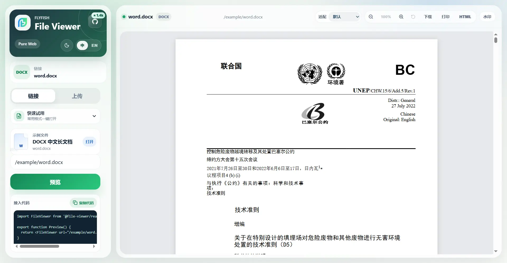Click the 环境署 UNEP logo
507x263 pixels.
336,74
